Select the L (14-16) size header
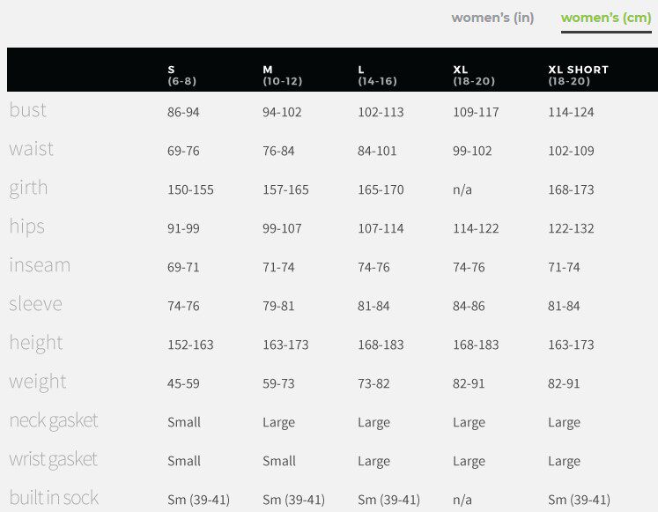 click(x=377, y=75)
